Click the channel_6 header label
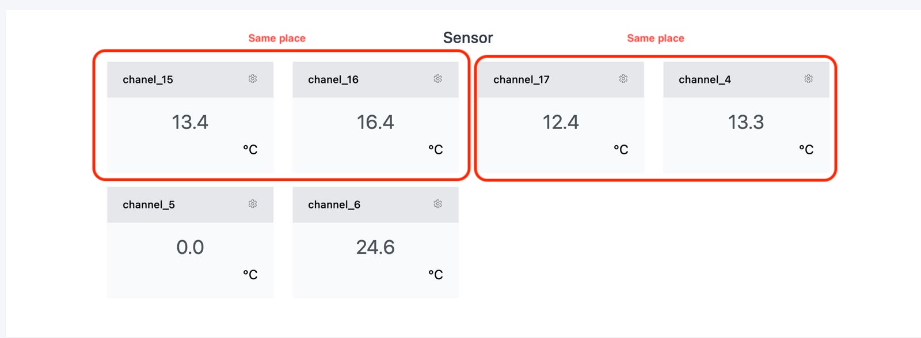This screenshot has width=921, height=338. coord(334,204)
